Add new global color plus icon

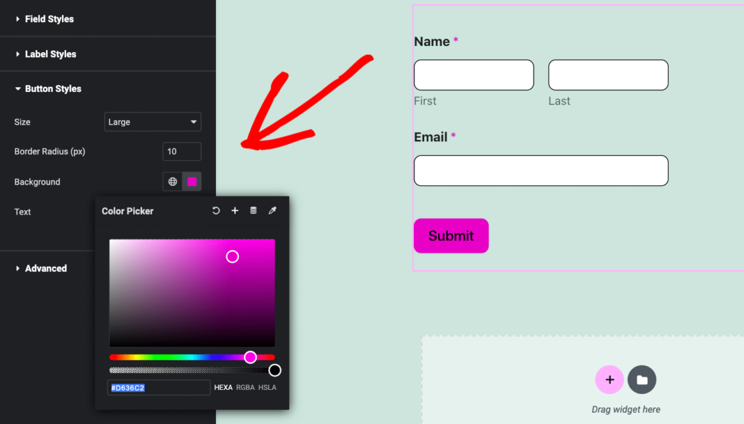[x=235, y=211]
